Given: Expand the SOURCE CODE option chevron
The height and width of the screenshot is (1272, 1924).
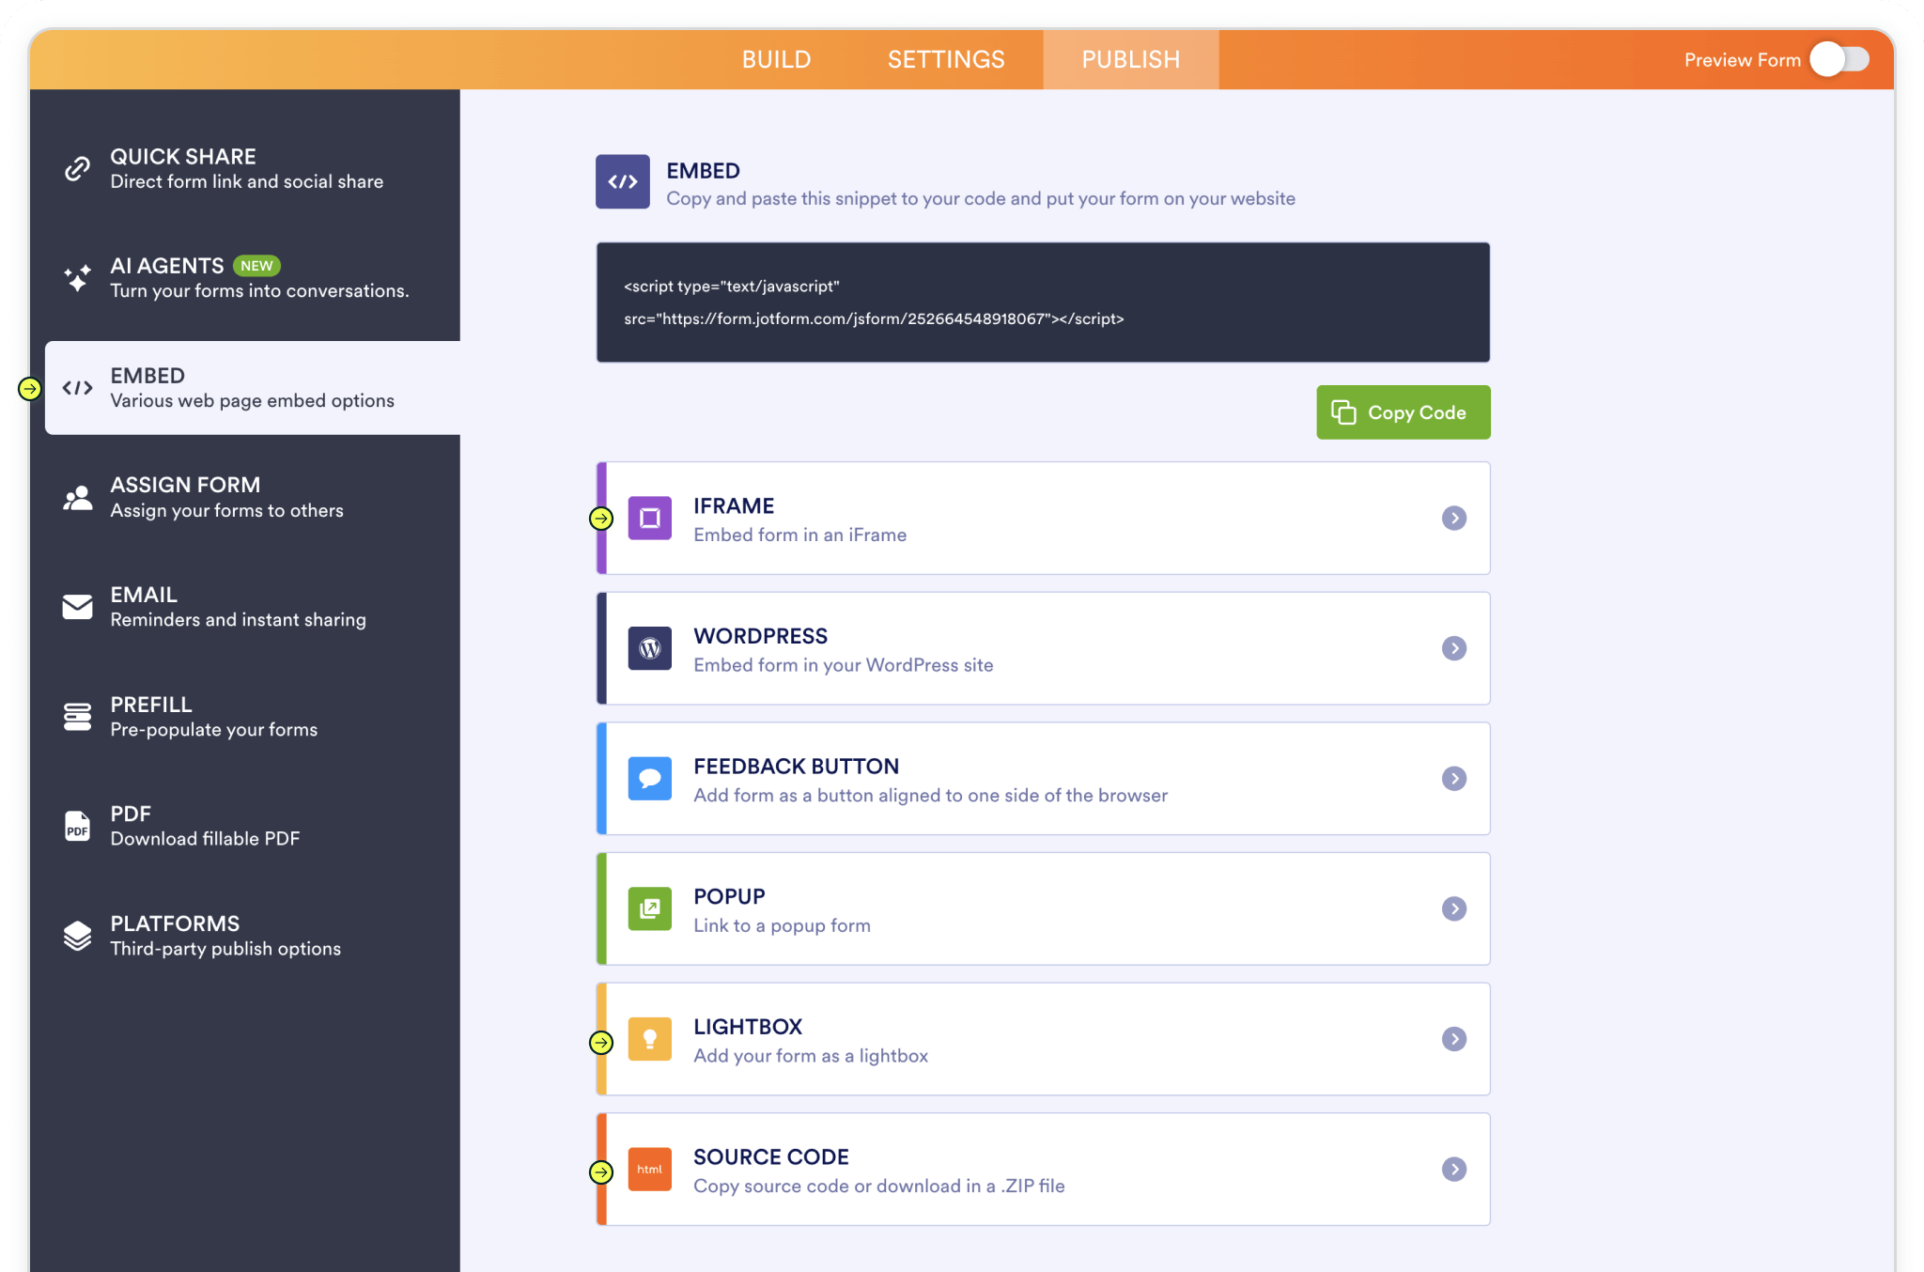Looking at the screenshot, I should coord(1453,1169).
